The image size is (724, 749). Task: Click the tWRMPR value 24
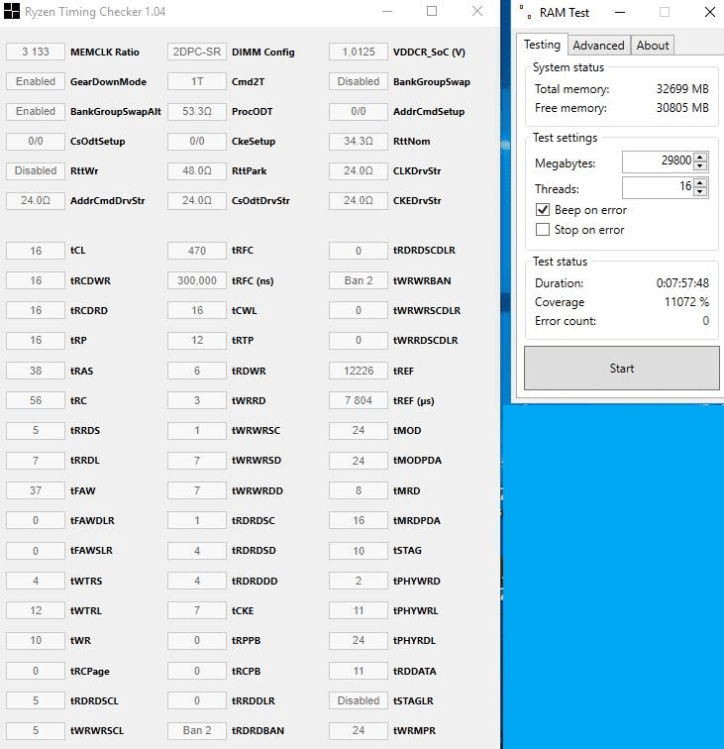point(359,730)
